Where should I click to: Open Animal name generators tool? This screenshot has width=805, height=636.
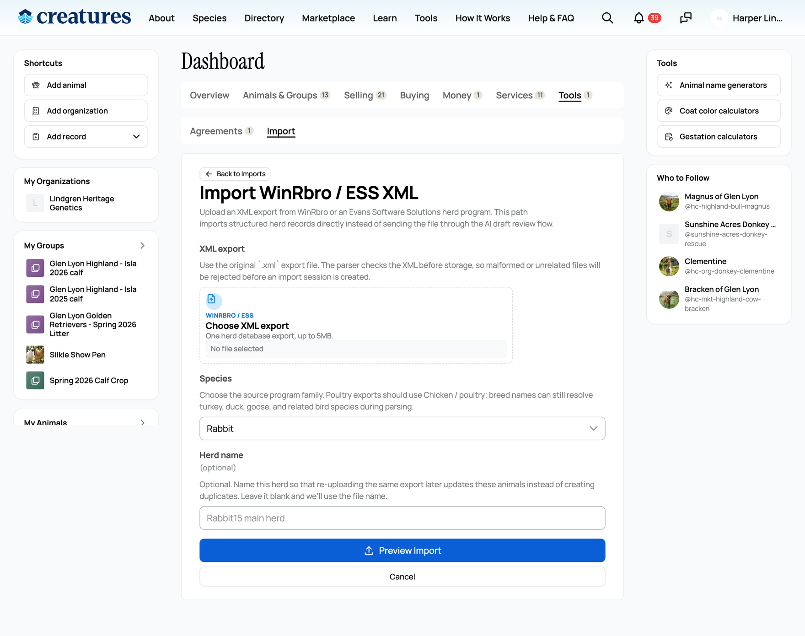[719, 85]
